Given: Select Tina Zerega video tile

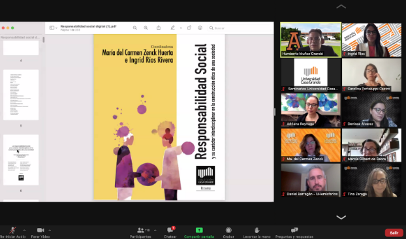Looking at the screenshot, I should click(371, 180).
